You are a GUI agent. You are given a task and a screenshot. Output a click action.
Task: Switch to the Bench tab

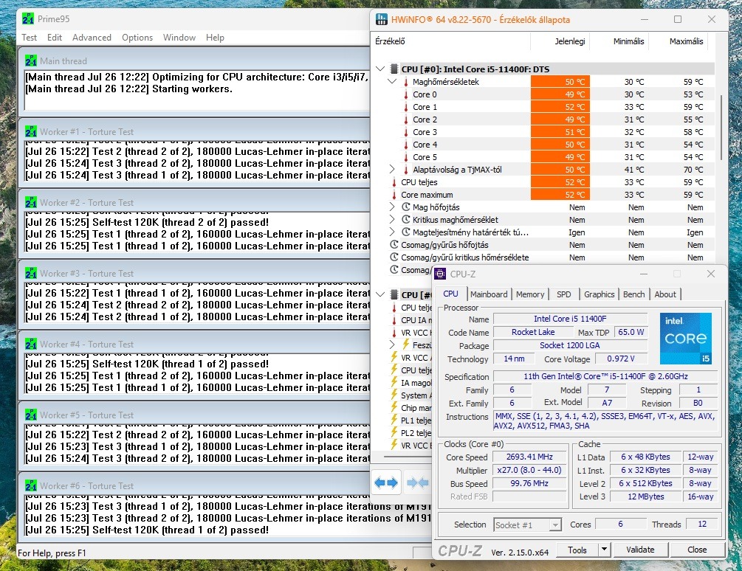click(633, 294)
